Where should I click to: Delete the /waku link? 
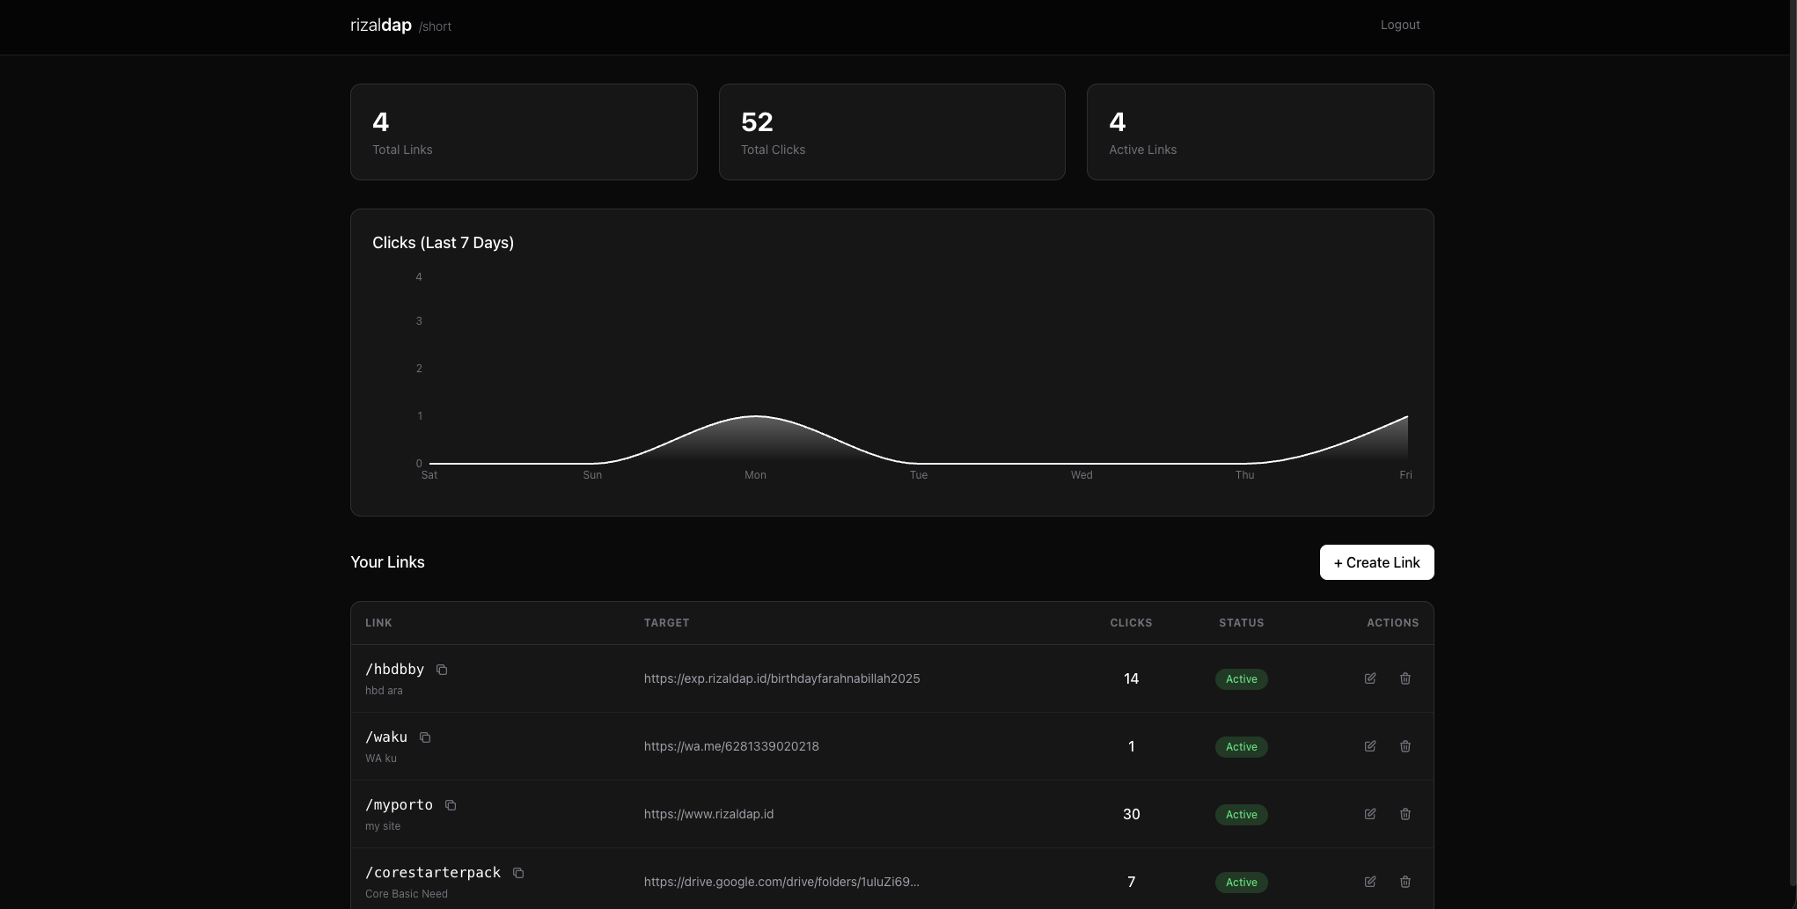(x=1405, y=746)
